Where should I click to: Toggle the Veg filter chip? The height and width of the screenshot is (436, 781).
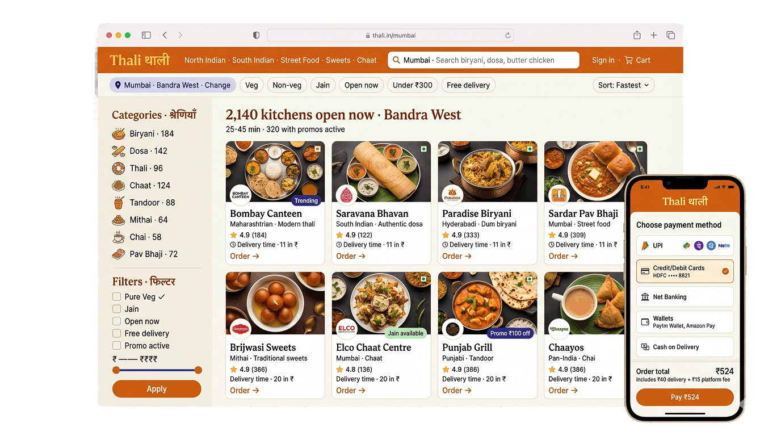point(251,85)
